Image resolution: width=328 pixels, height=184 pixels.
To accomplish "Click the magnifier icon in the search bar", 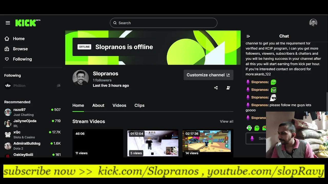I will click(x=115, y=23).
